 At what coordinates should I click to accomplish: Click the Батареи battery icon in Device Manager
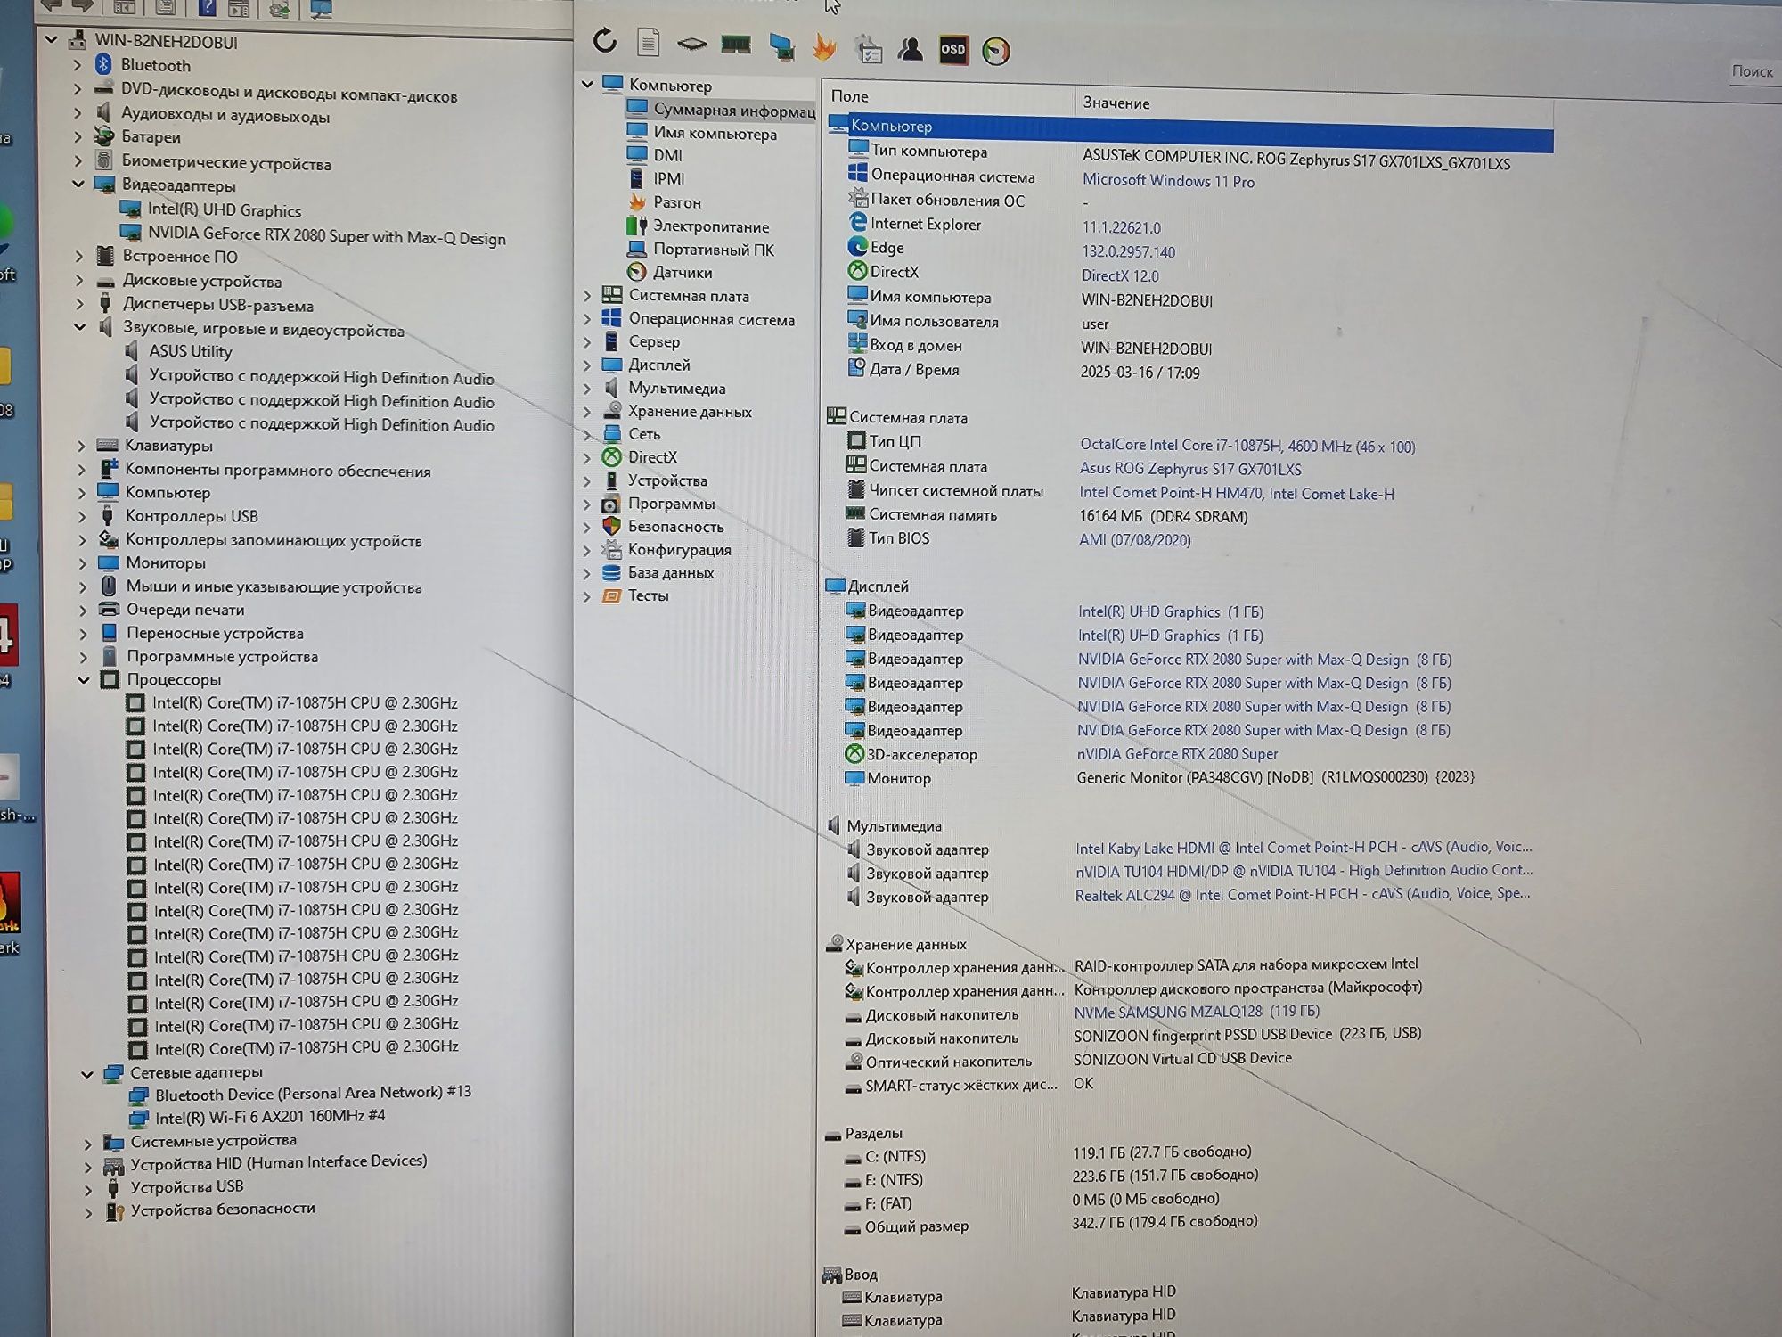[x=104, y=136]
